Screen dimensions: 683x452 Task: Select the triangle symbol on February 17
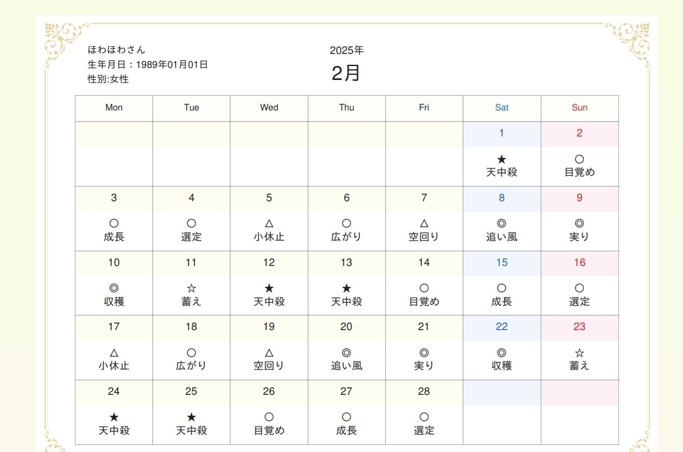[x=114, y=353]
